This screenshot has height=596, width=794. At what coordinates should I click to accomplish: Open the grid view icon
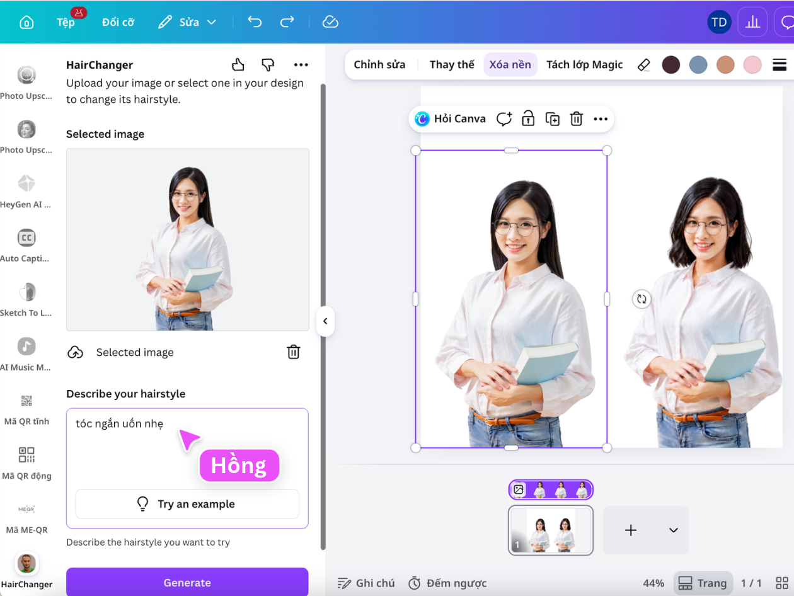pos(782,583)
